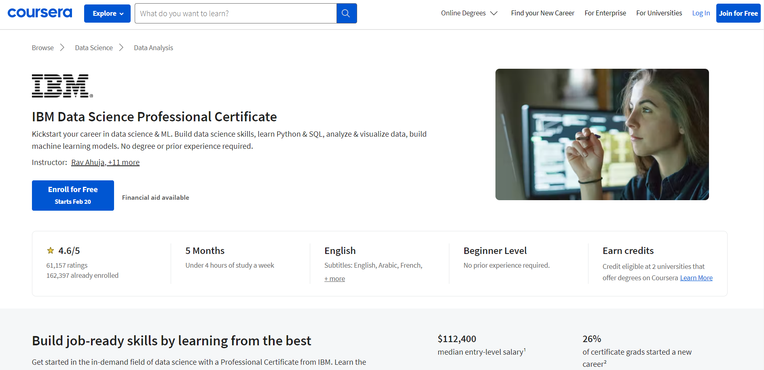Click the Coursera logo
The height and width of the screenshot is (370, 764).
coord(40,13)
